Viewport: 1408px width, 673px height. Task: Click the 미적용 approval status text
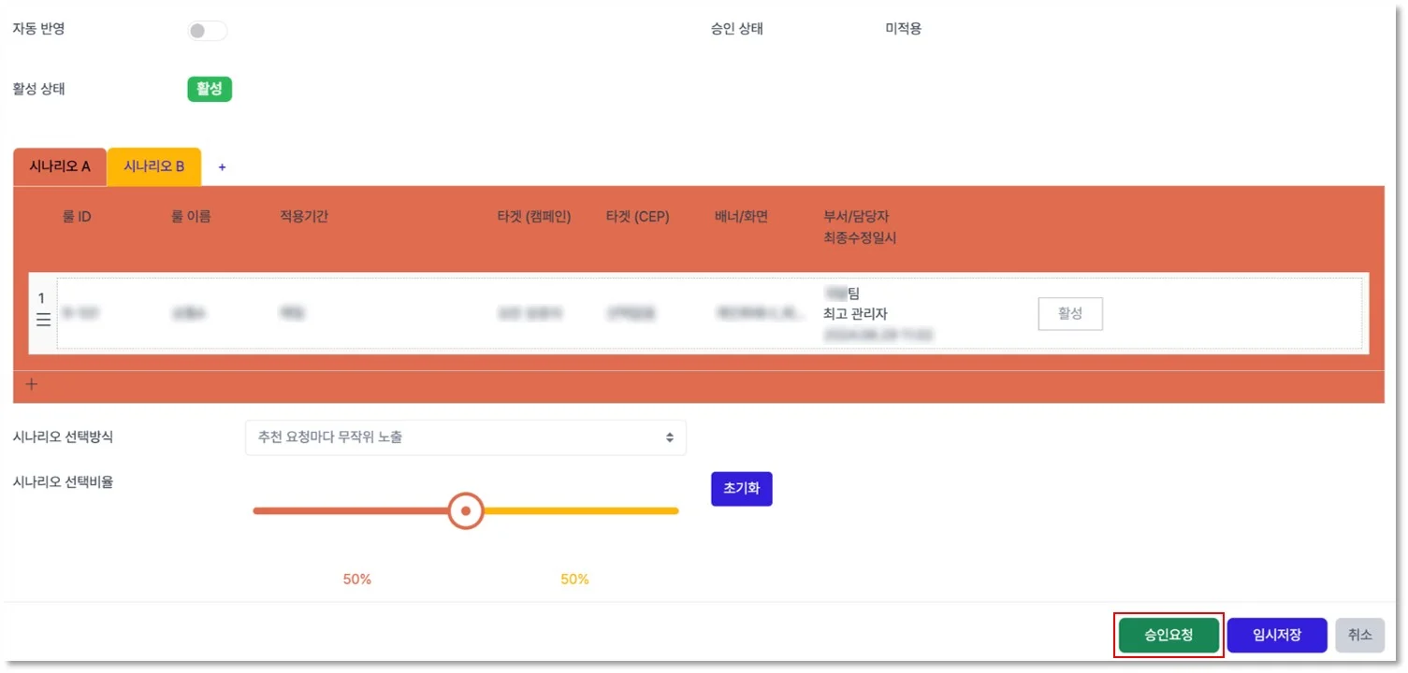(901, 29)
